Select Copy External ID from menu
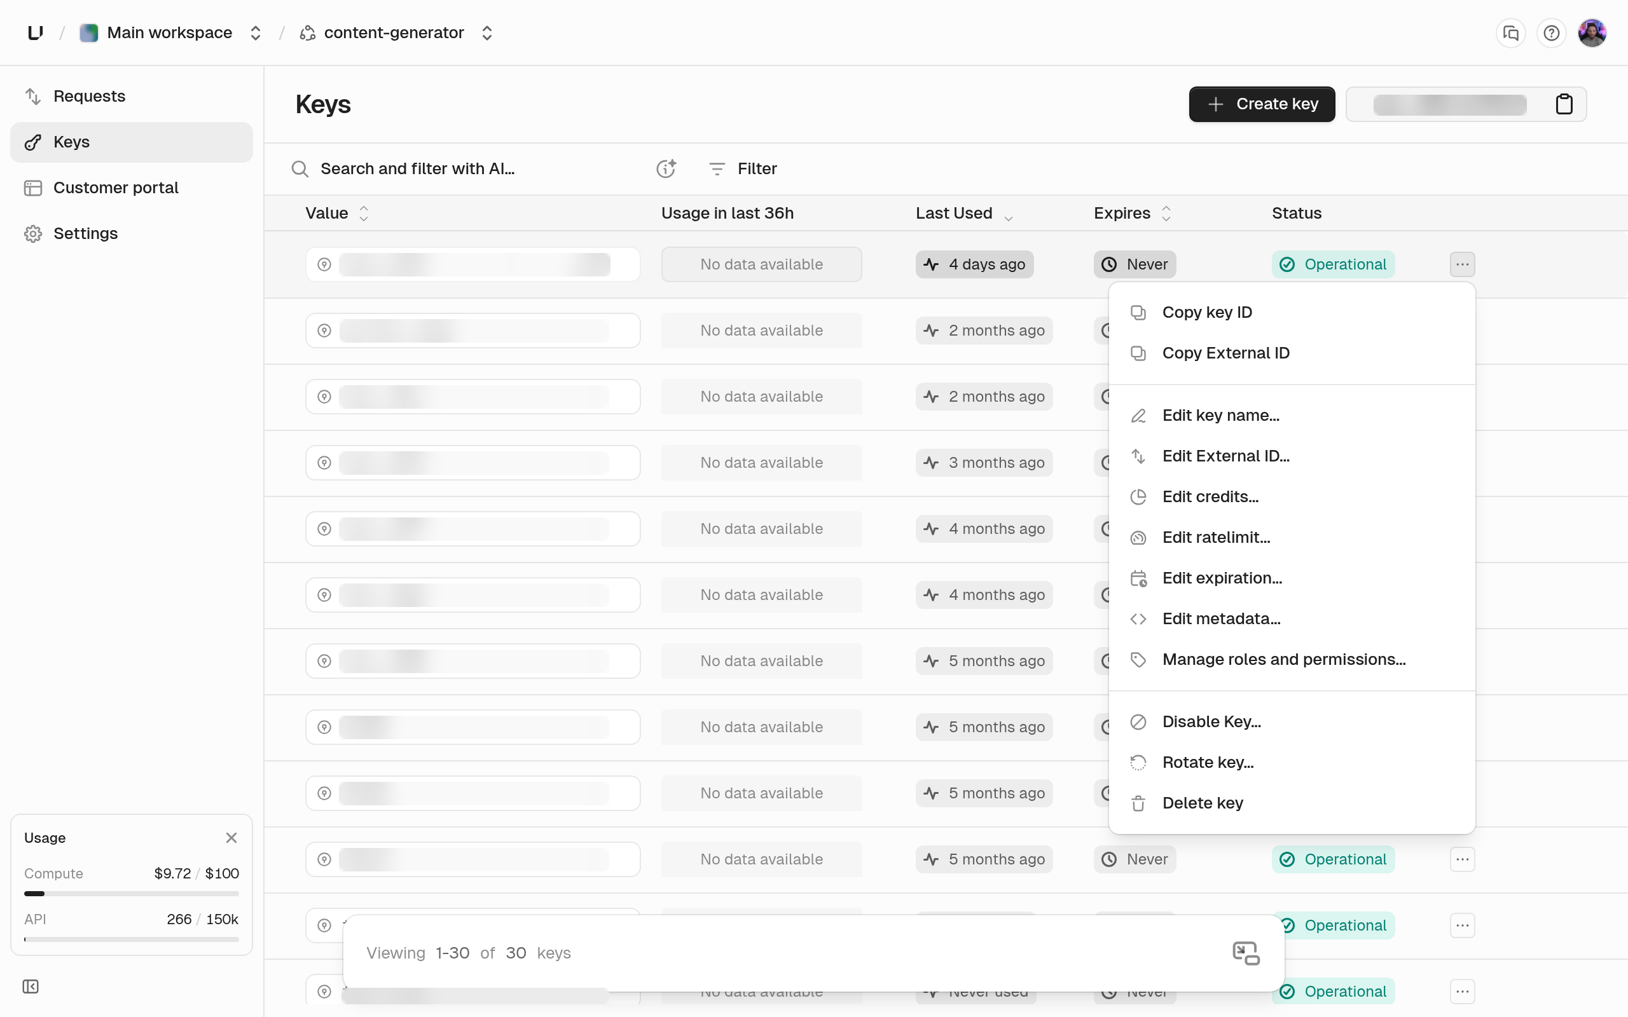1628x1017 pixels. coord(1292,353)
